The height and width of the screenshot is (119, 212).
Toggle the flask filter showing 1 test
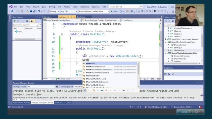pyautogui.click(x=32, y=21)
